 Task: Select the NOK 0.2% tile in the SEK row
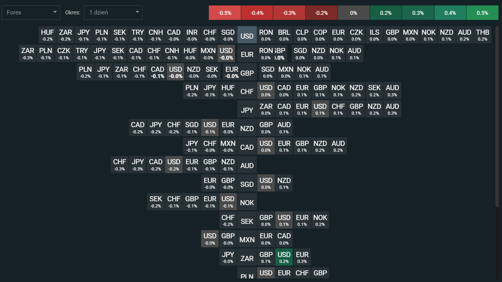(320, 220)
